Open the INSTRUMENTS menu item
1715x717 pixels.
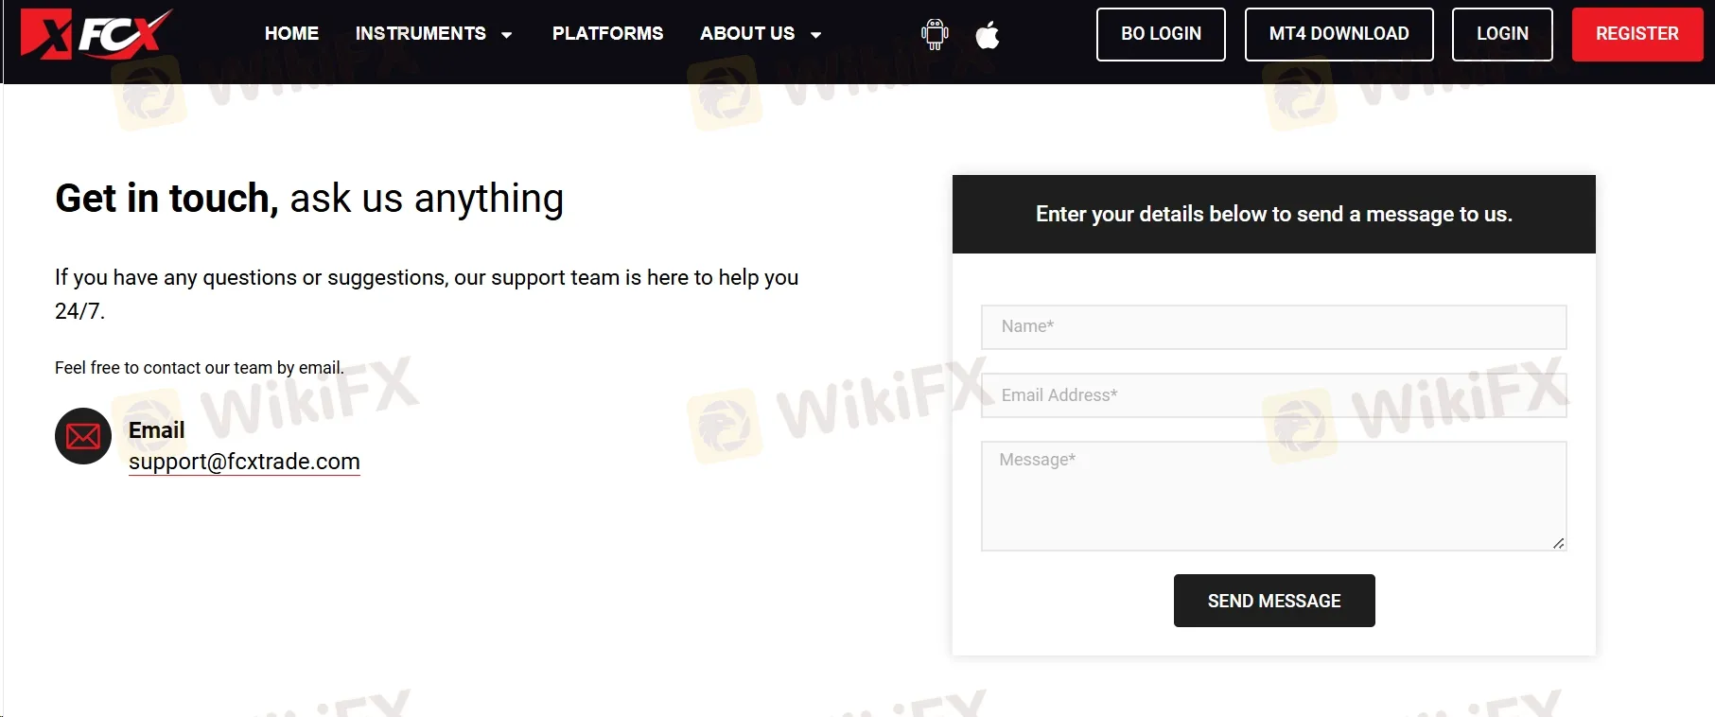tap(420, 34)
